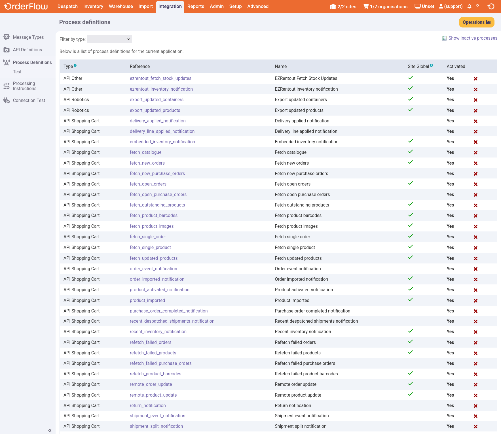Open help question mark icon
The image size is (501, 434).
[477, 6]
